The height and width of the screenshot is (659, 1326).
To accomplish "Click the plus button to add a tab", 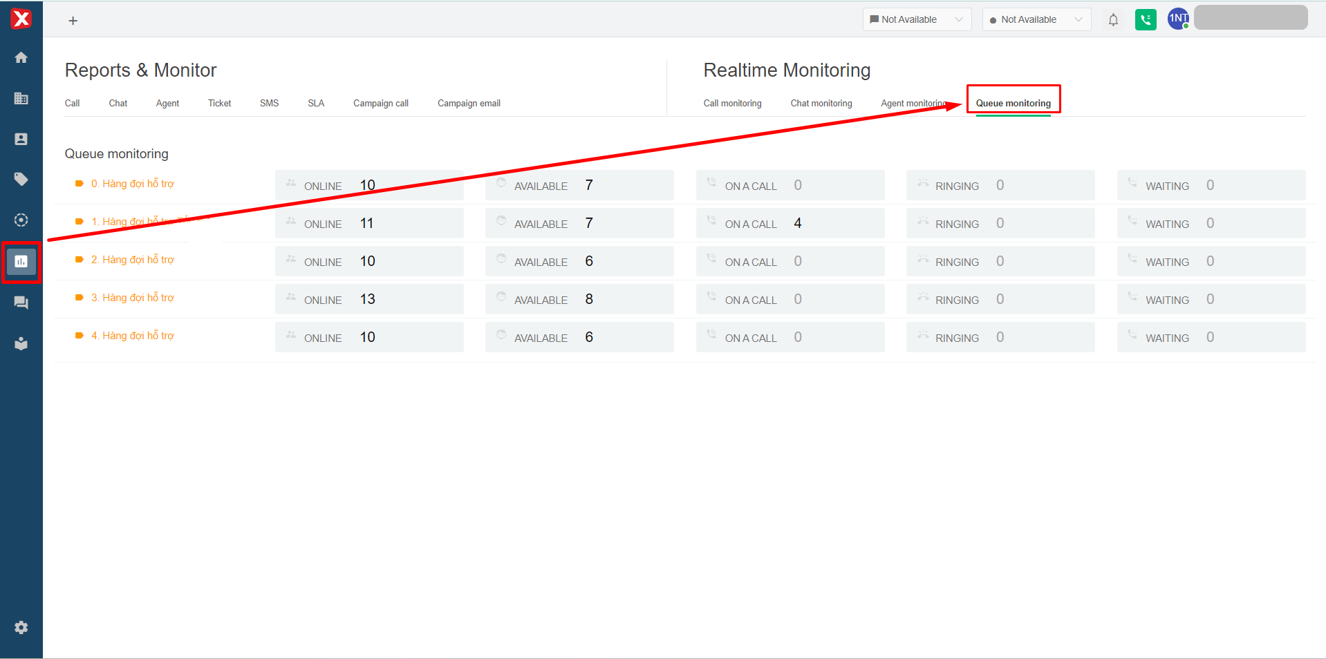I will tap(73, 21).
